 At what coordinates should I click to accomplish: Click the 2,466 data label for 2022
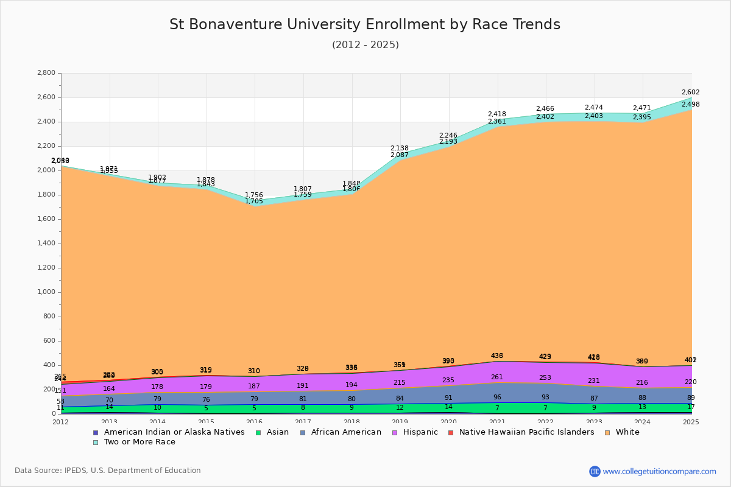click(545, 109)
